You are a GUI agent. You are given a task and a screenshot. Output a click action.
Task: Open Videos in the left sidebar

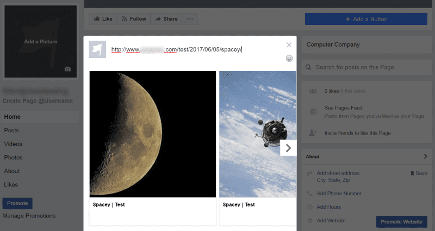pos(13,144)
